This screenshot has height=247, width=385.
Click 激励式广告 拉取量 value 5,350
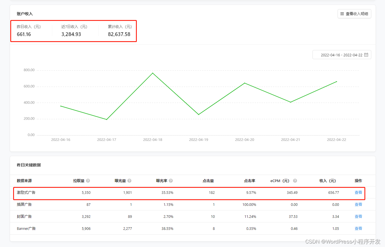tap(86, 193)
